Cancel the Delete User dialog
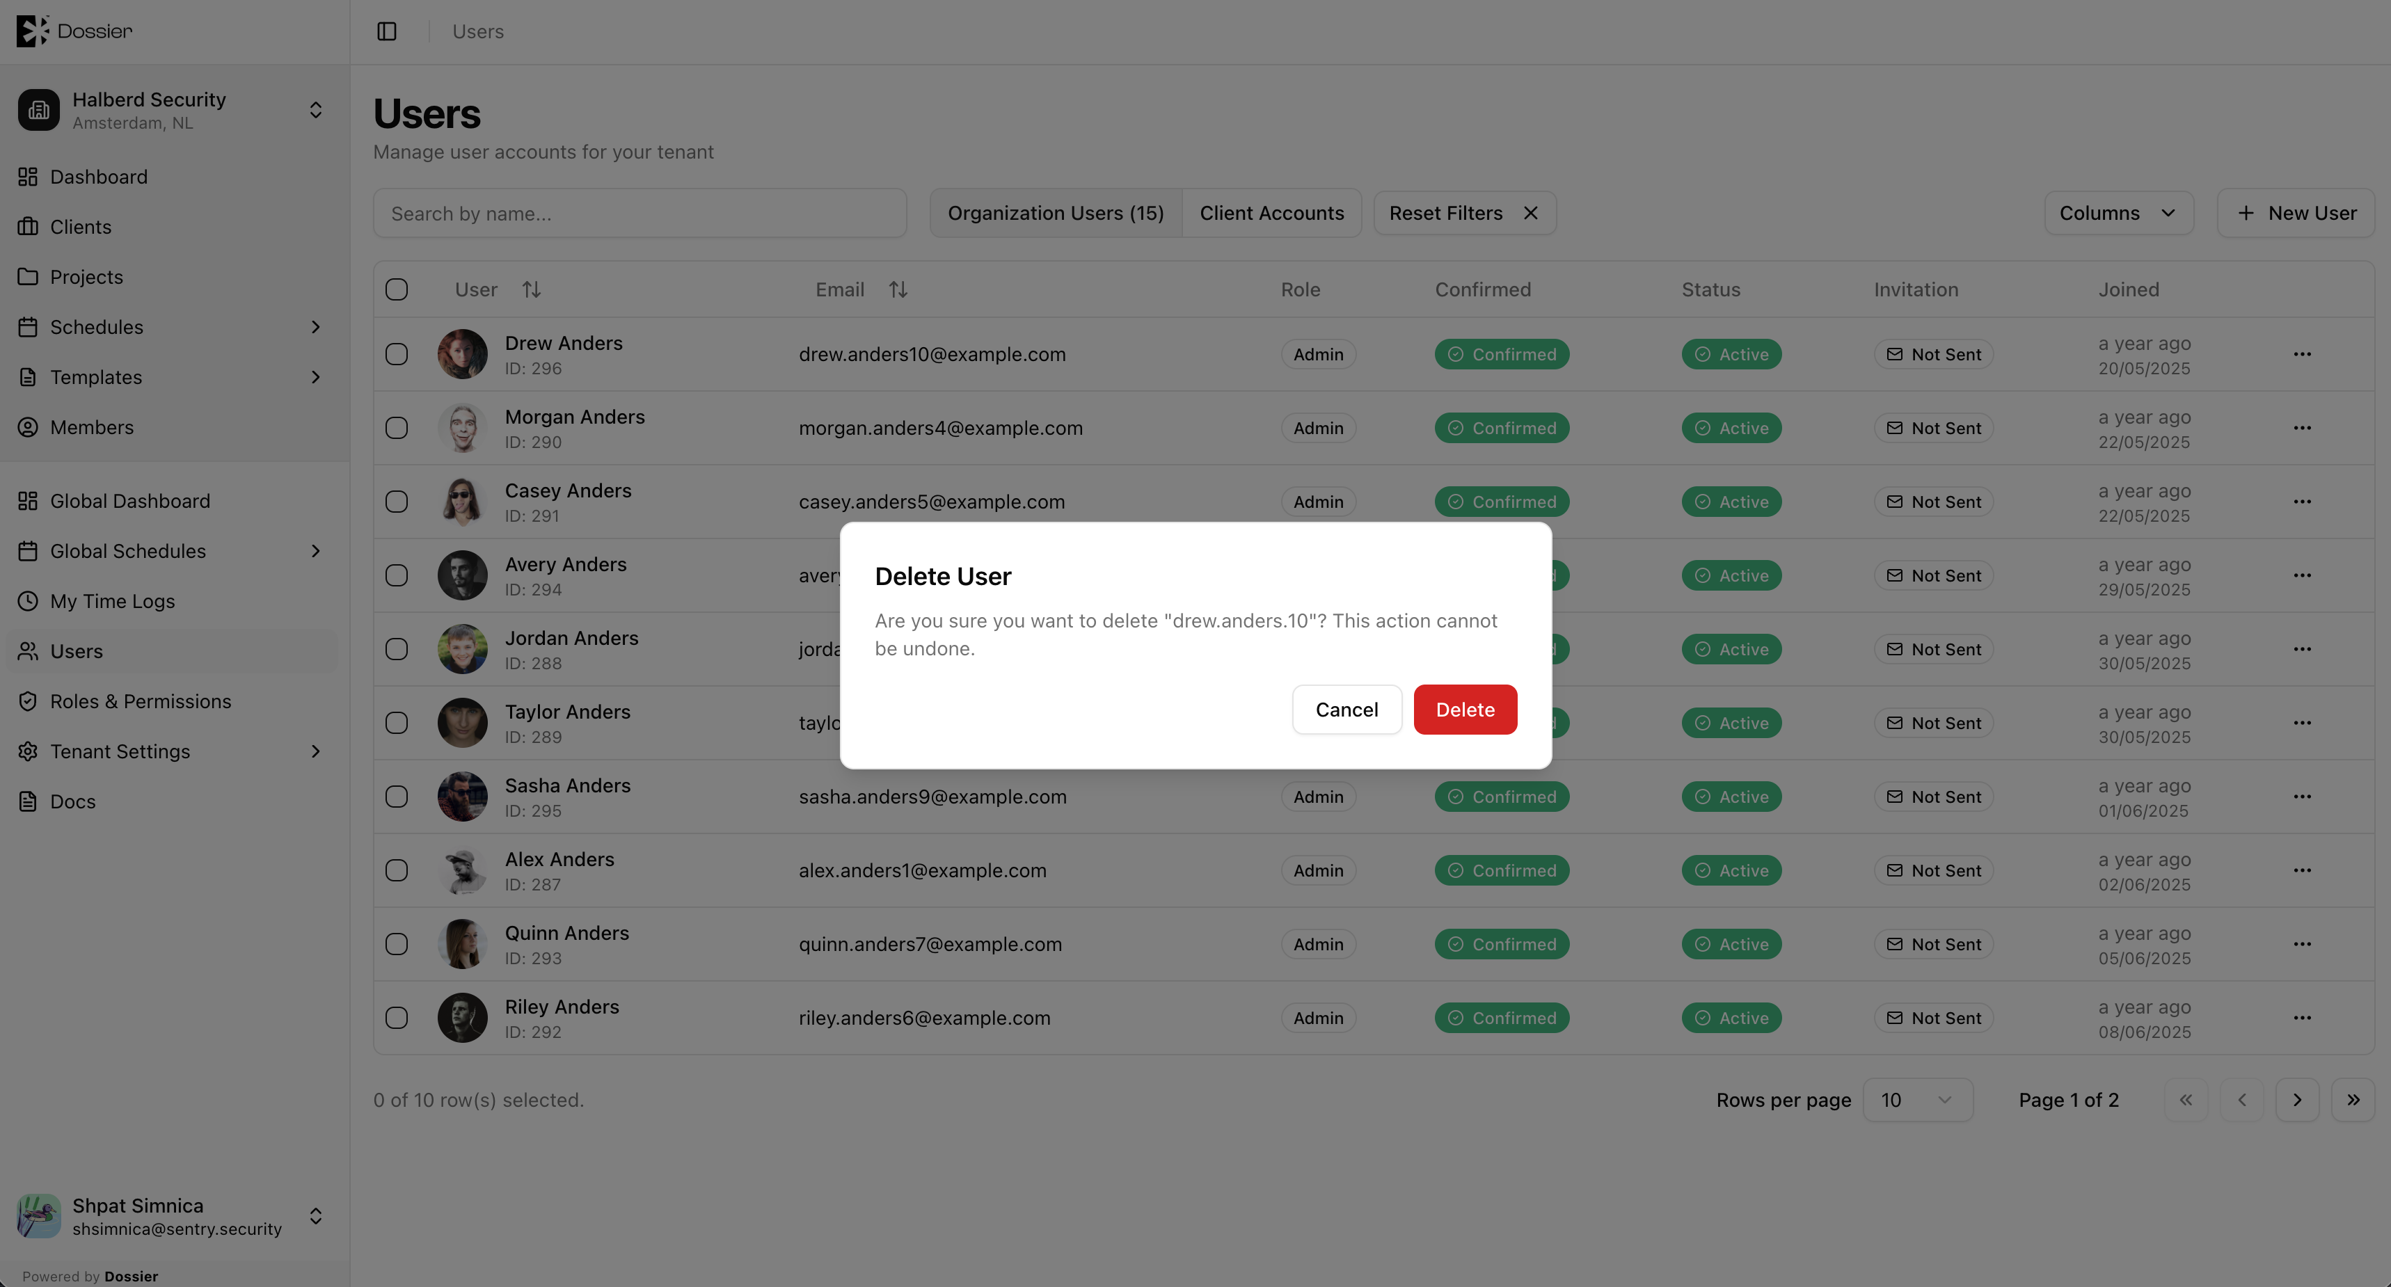The image size is (2391, 1287). [x=1346, y=710]
